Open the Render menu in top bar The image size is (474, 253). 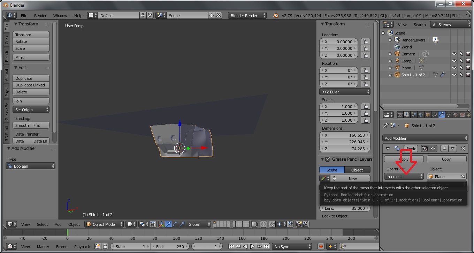click(40, 16)
